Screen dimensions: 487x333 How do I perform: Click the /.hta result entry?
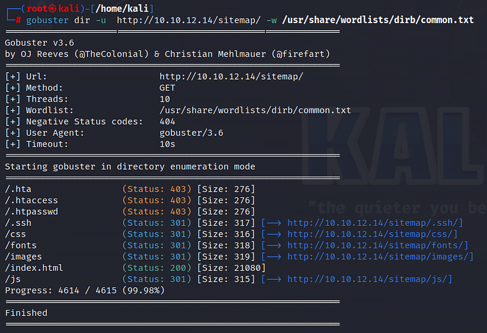(x=18, y=189)
